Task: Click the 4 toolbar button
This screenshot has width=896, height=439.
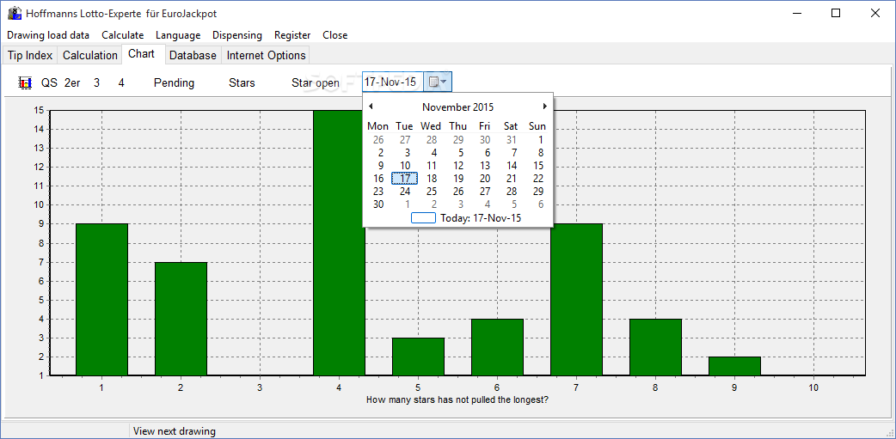Action: [x=121, y=82]
